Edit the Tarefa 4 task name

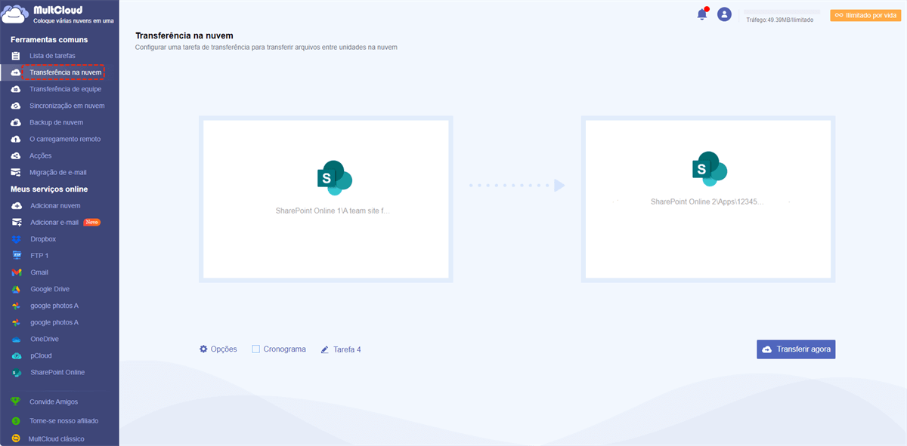[x=347, y=349]
